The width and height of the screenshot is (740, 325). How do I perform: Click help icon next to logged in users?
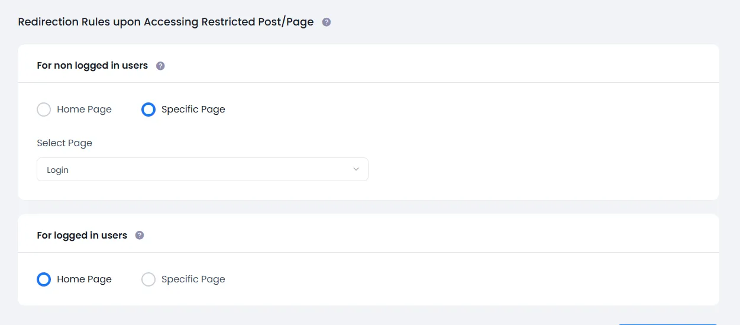pos(140,236)
